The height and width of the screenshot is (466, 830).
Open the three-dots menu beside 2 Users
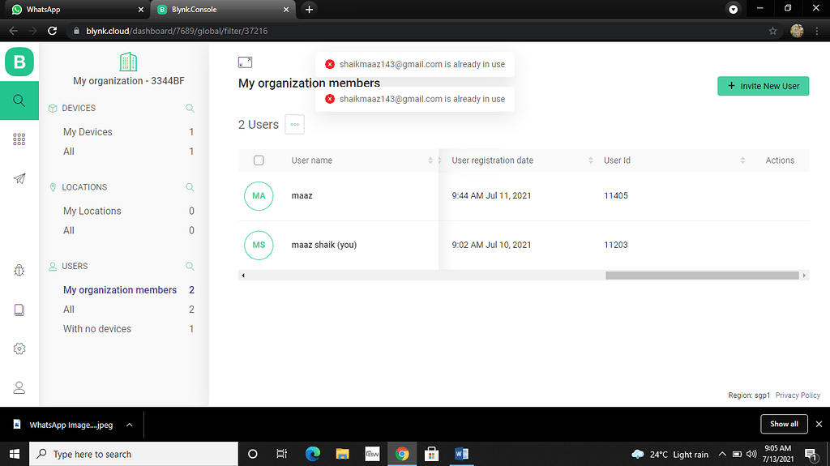point(294,125)
